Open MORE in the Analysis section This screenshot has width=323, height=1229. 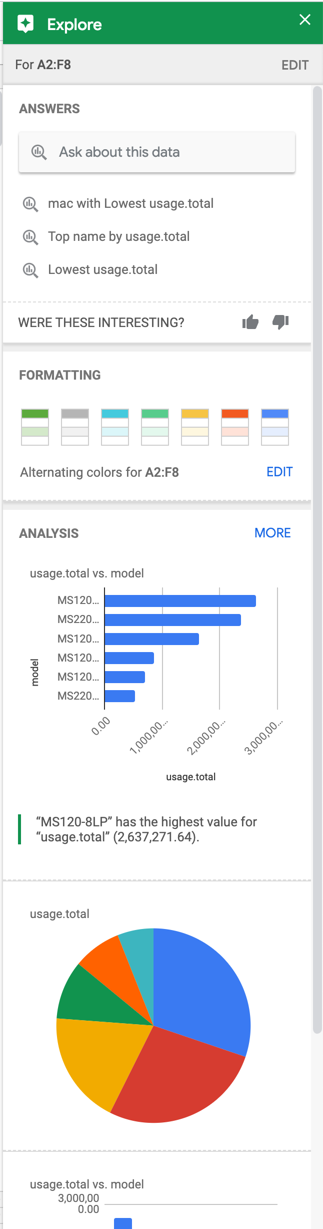point(272,533)
